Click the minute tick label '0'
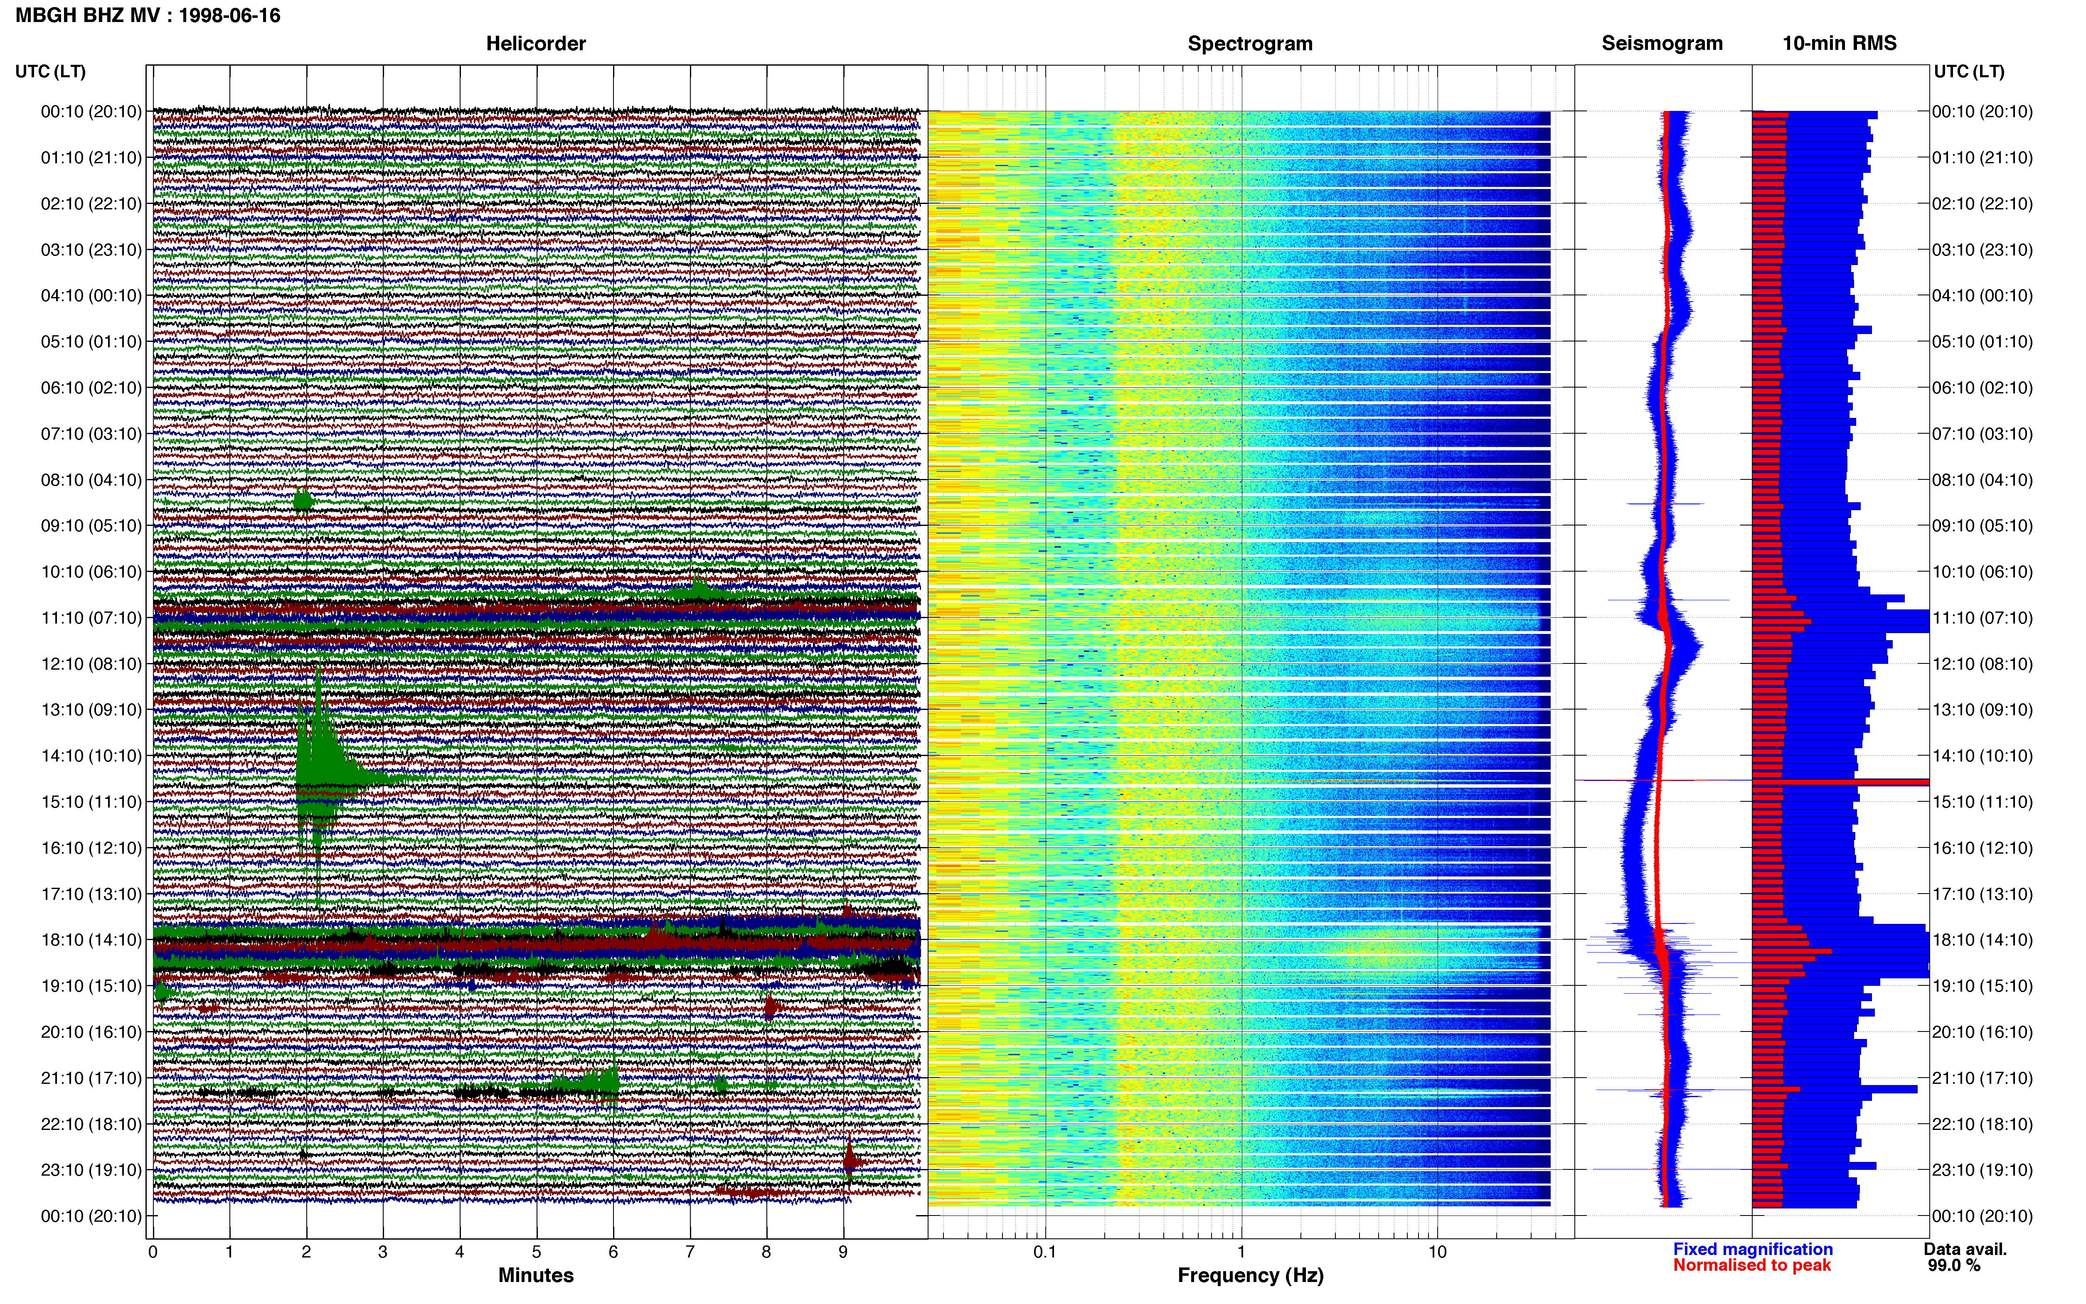 (x=153, y=1252)
